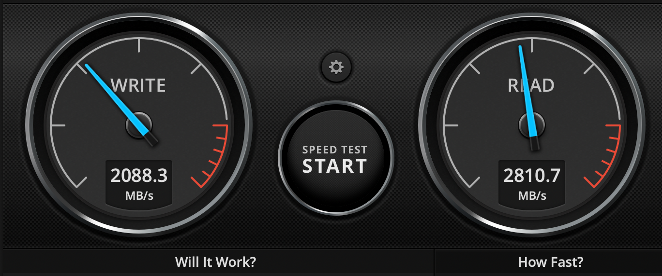Click the top center tick of the READ gauge
Screen dimensions: 662x276
532,46
